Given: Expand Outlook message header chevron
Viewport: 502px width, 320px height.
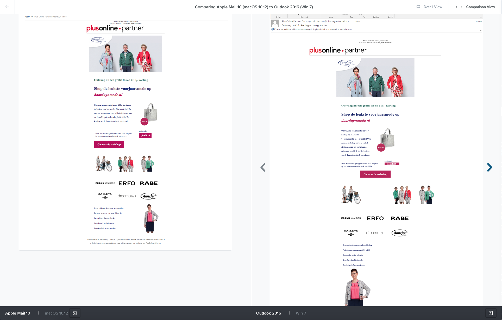Looking at the screenshot, I should pyautogui.click(x=481, y=30).
